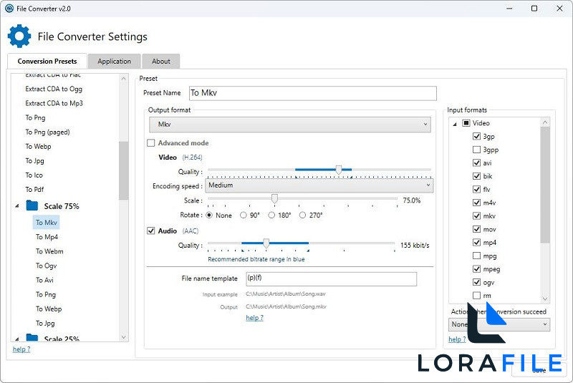Select the To Ogv preset
Image resolution: width=573 pixels, height=383 pixels.
pyautogui.click(x=46, y=266)
